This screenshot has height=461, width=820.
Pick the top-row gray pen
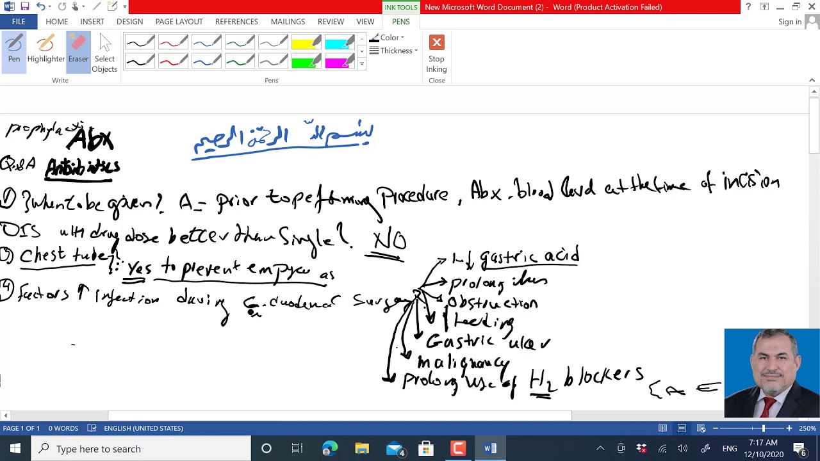(274, 43)
